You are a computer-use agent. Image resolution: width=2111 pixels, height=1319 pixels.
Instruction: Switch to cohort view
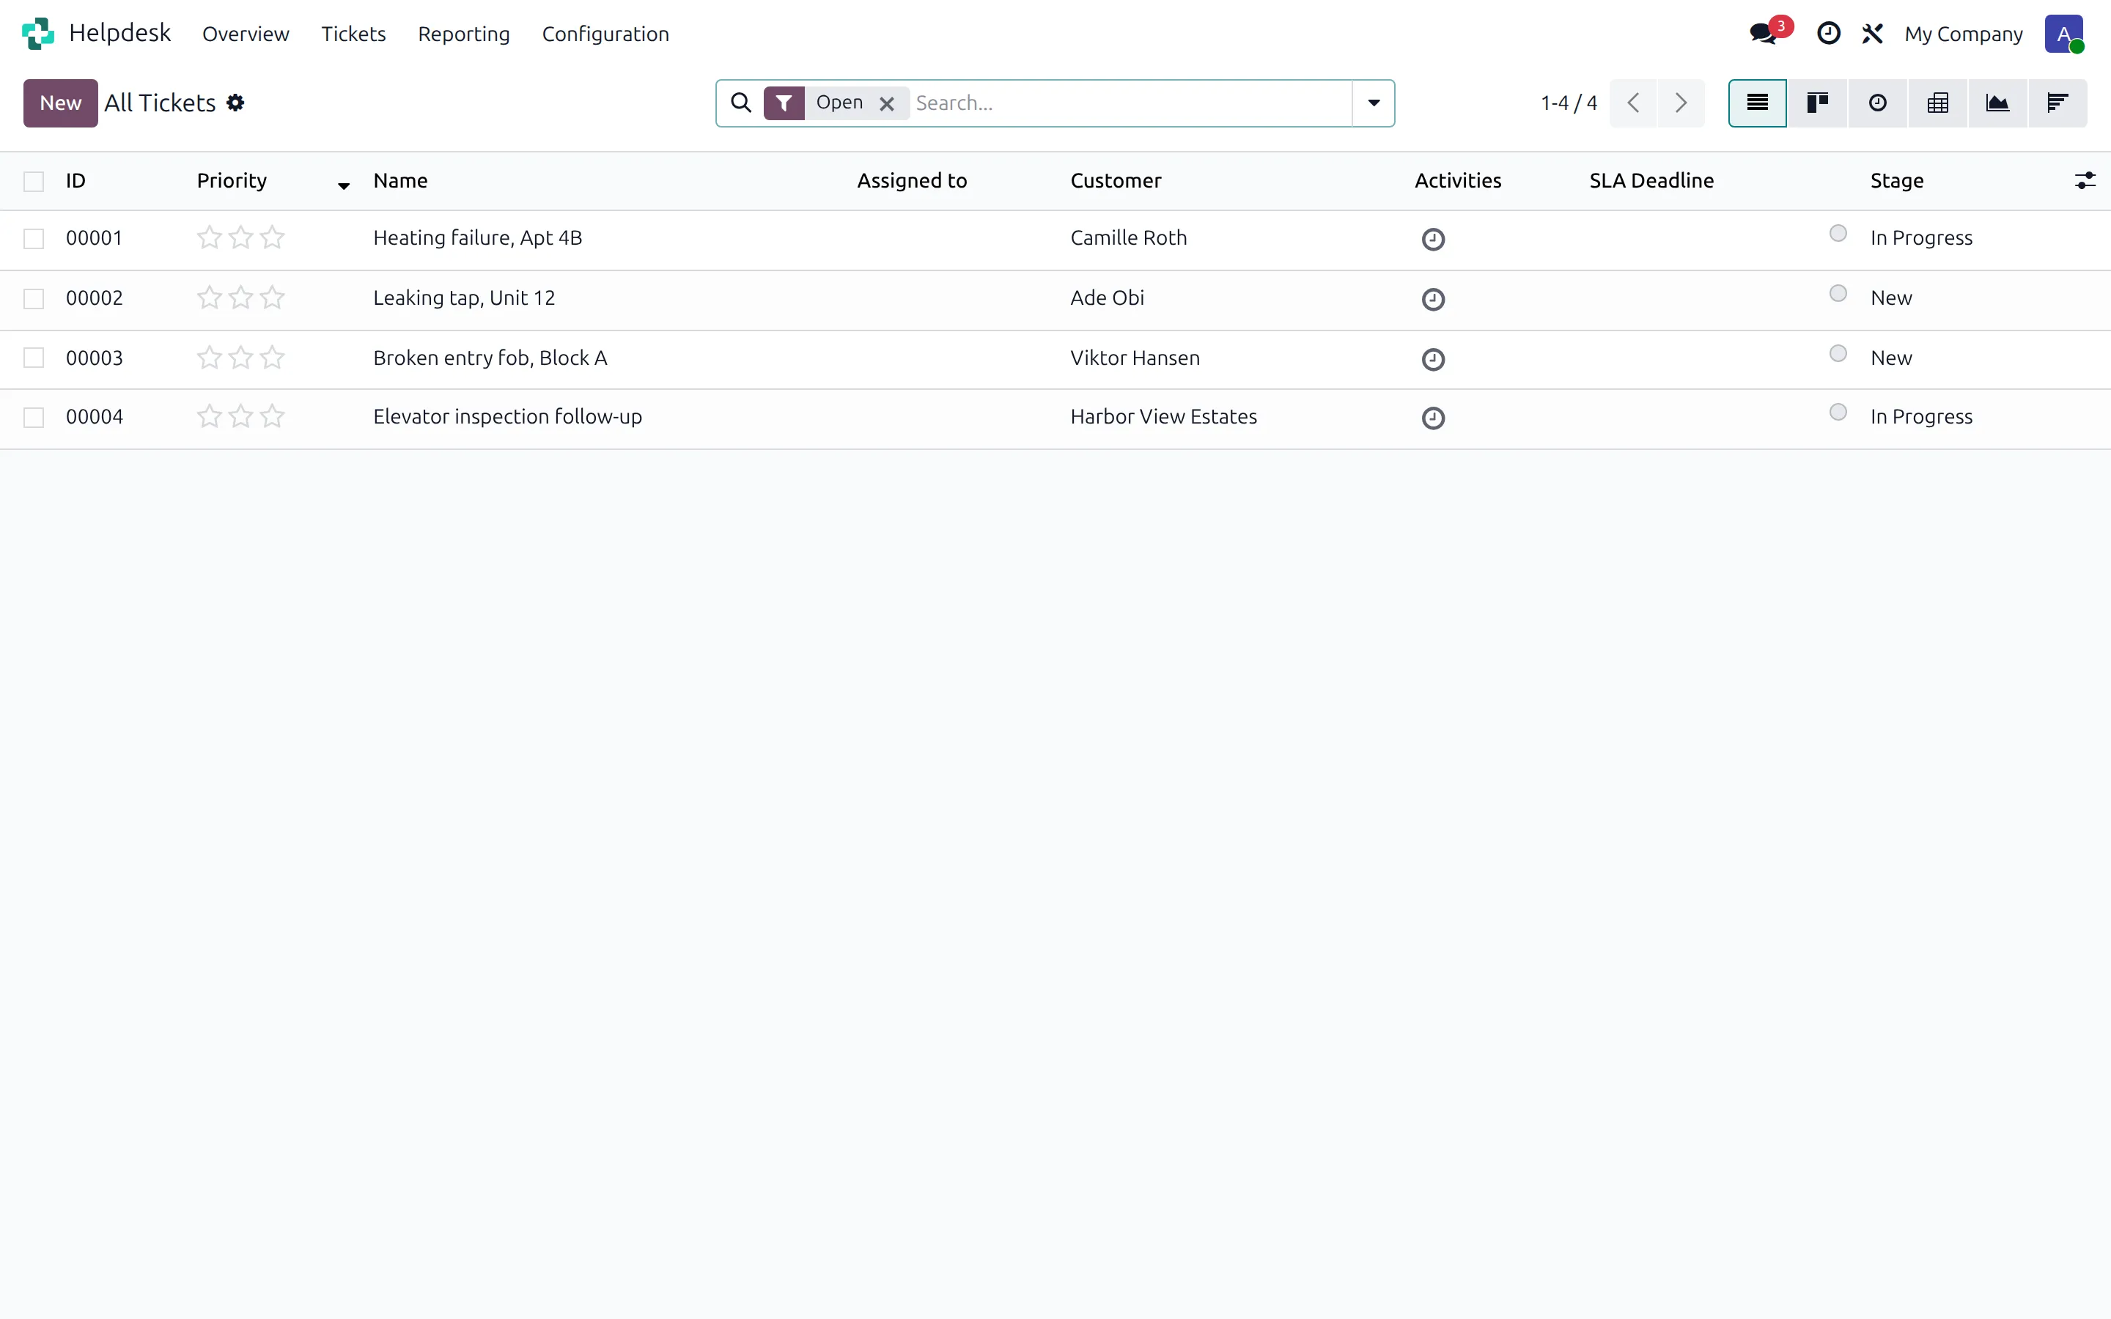(x=2057, y=103)
